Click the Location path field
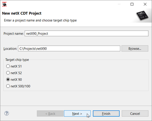 tap(69, 49)
